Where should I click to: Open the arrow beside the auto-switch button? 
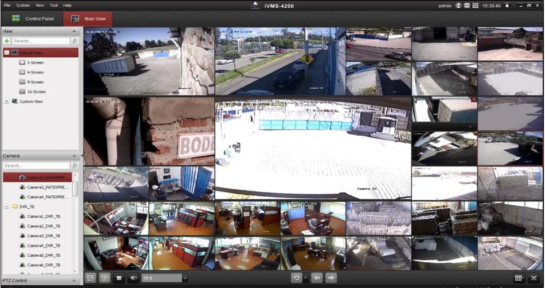(306, 278)
